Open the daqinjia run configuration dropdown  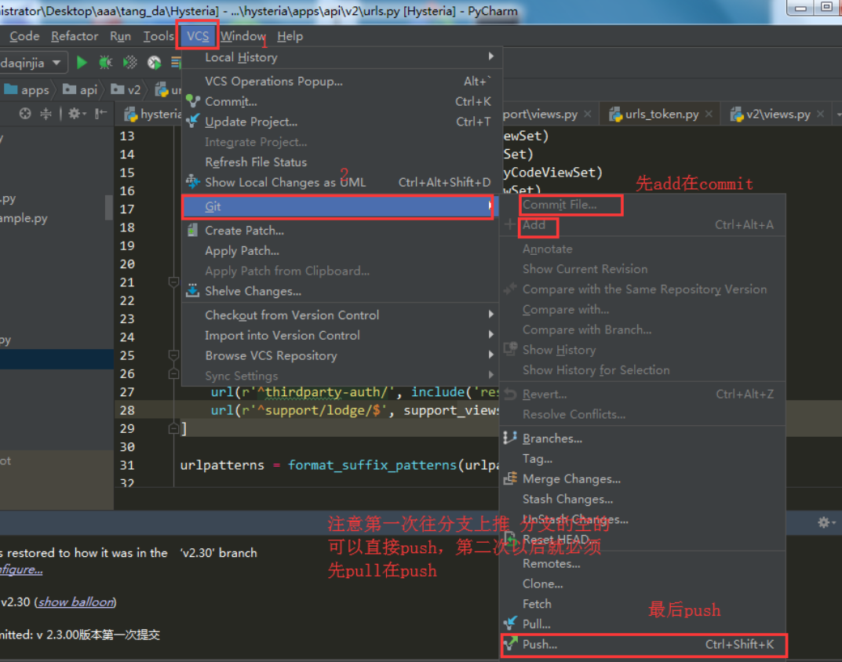tap(31, 63)
